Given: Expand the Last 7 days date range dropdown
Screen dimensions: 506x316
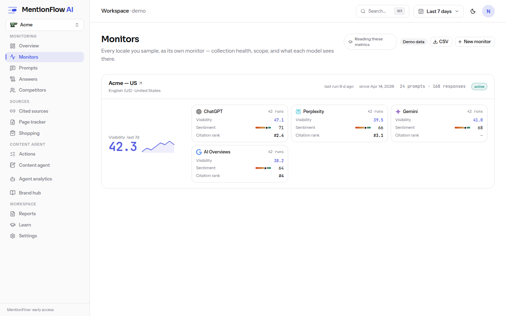Looking at the screenshot, I should click(439, 11).
